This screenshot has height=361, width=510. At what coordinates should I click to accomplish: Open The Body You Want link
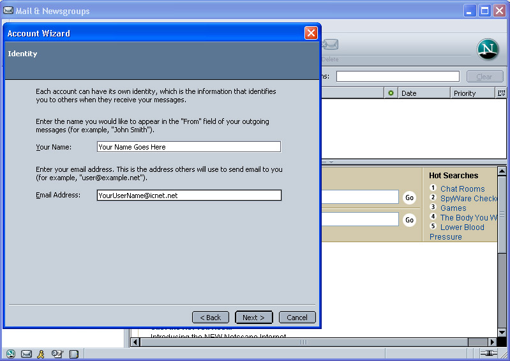469,217
